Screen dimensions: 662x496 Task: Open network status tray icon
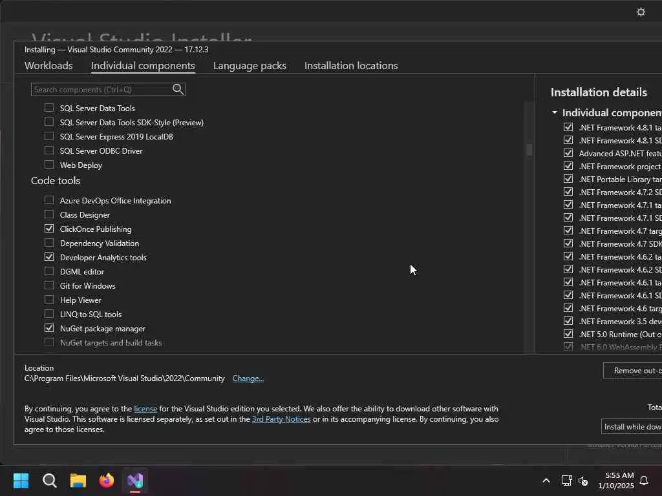click(x=566, y=480)
